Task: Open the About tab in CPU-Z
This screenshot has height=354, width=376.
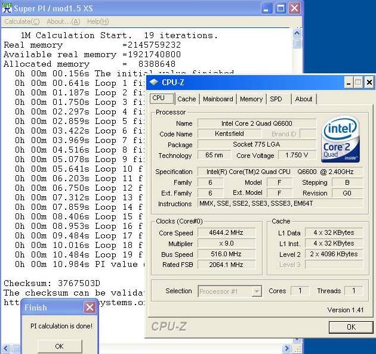Action: point(304,99)
